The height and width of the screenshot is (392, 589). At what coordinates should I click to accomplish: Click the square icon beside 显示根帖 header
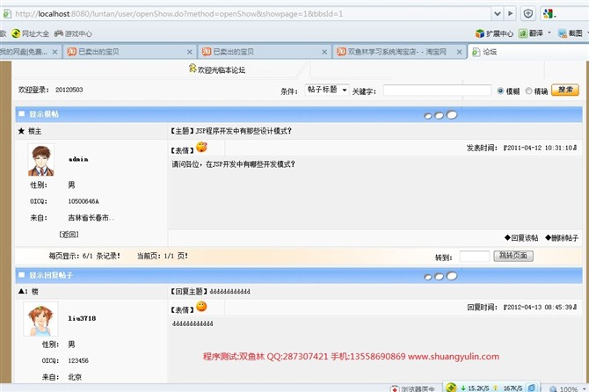click(x=21, y=113)
